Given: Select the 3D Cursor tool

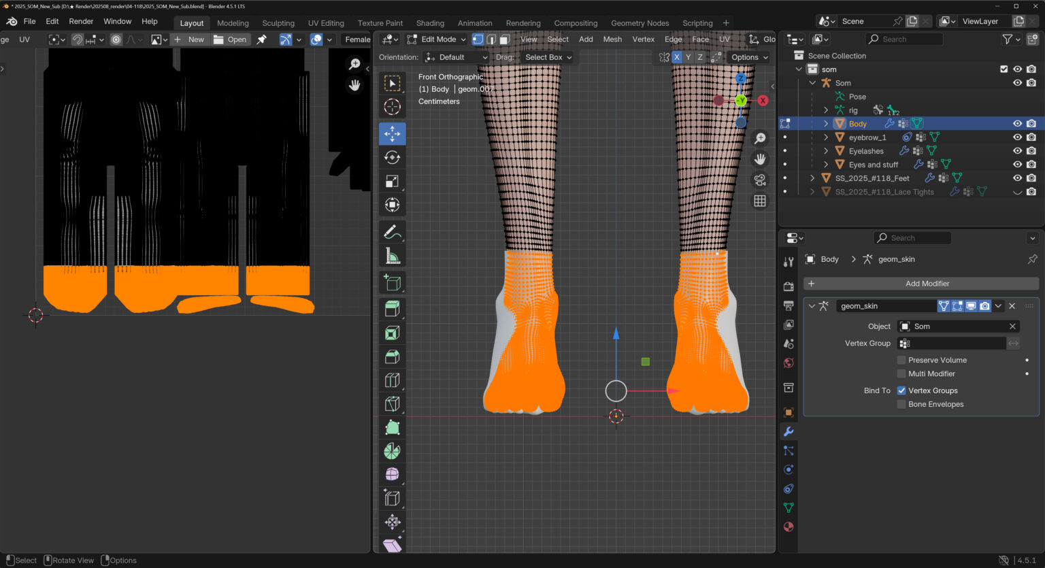Looking at the screenshot, I should pos(392,107).
